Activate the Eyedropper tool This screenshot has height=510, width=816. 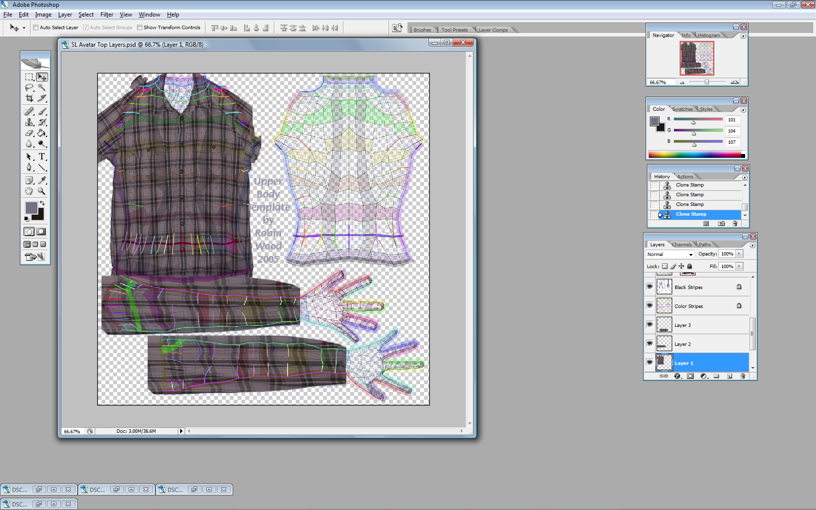pyautogui.click(x=42, y=180)
